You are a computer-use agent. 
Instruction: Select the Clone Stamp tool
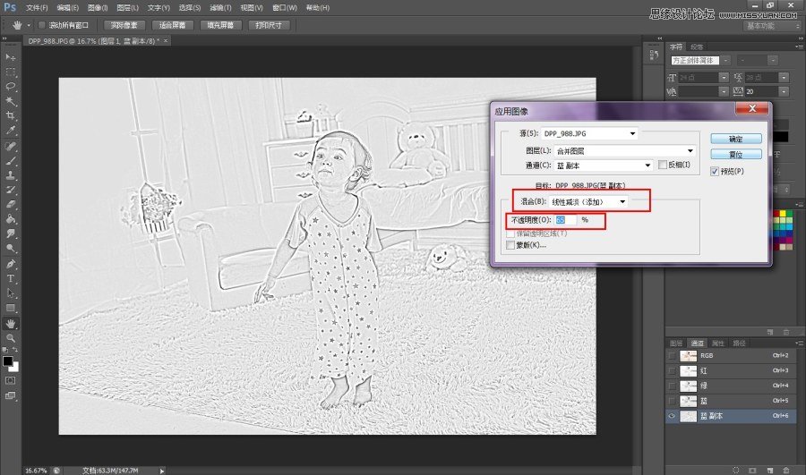10,175
